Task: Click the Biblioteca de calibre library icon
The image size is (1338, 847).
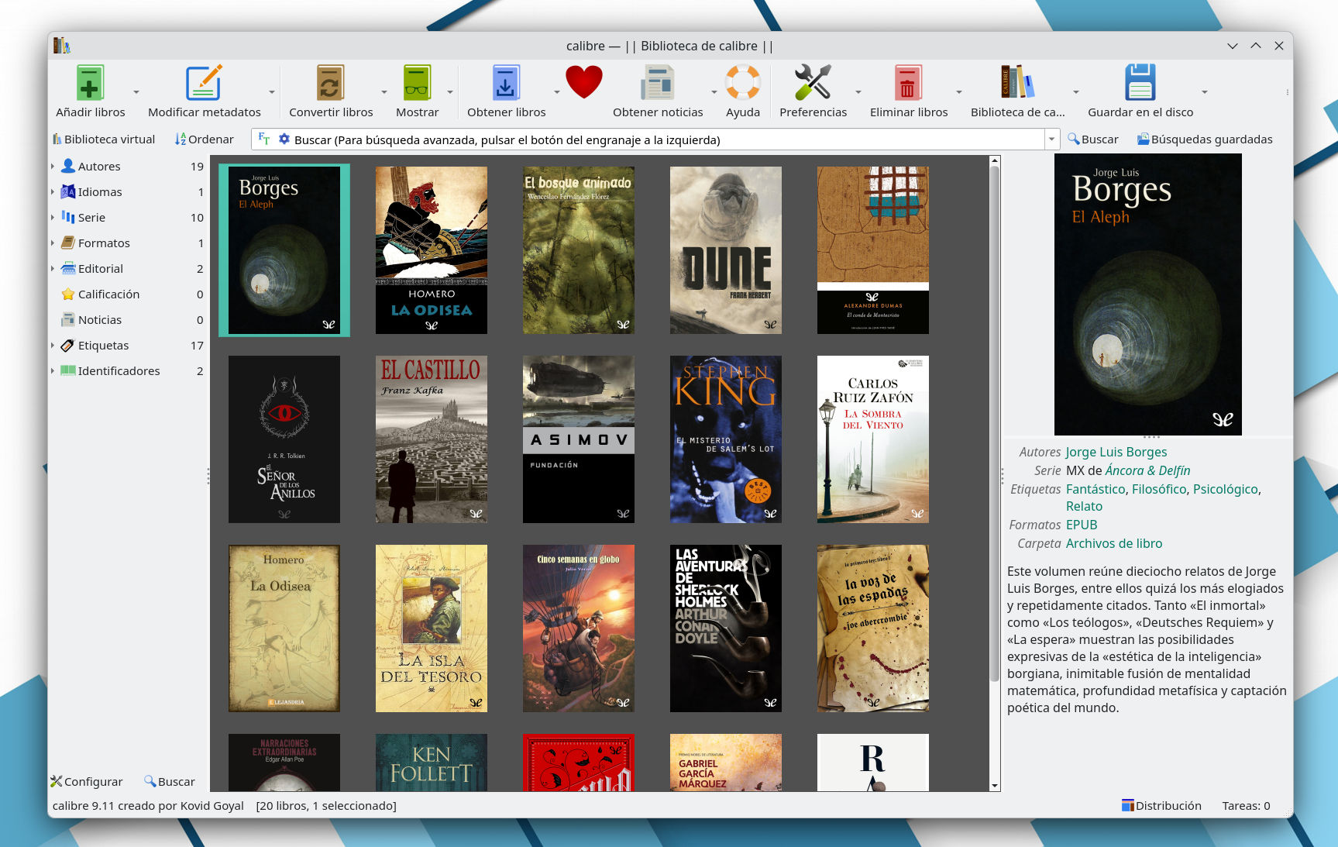Action: point(1017,83)
